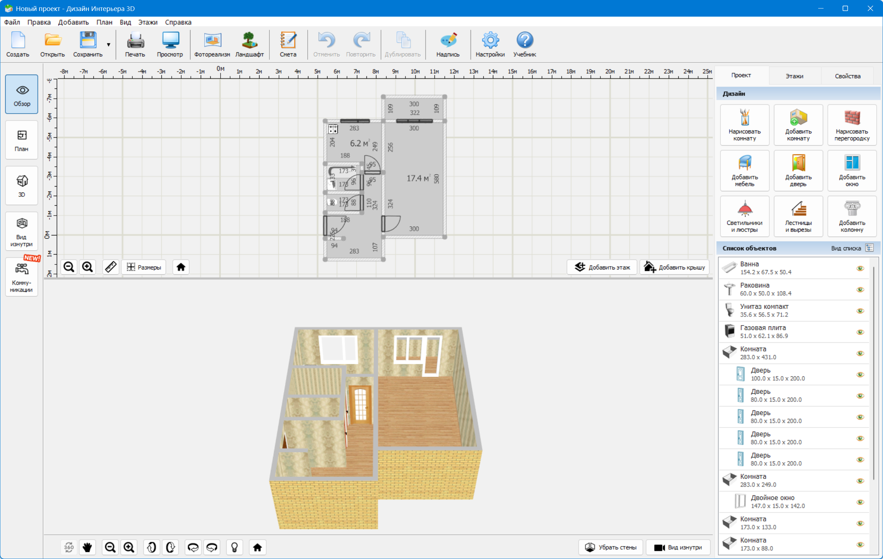Toggle visibility of Газовая плита
Viewport: 883px width, 559px height.
860,332
